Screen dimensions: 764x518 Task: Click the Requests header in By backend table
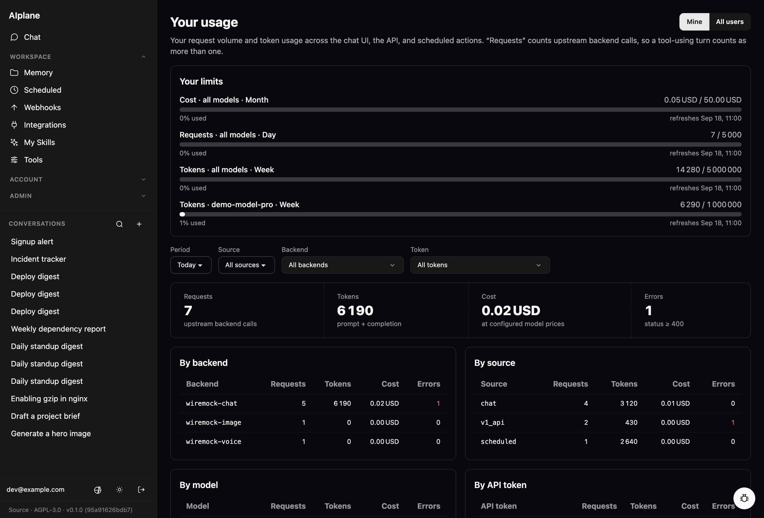point(288,384)
